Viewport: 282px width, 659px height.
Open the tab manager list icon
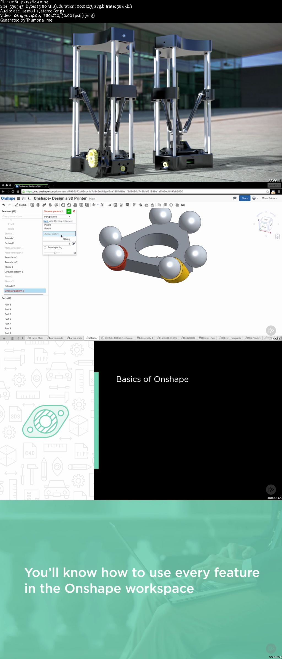pyautogui.click(x=12, y=338)
